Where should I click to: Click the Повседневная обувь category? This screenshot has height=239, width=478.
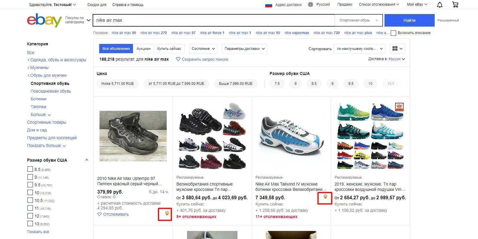pos(51,91)
